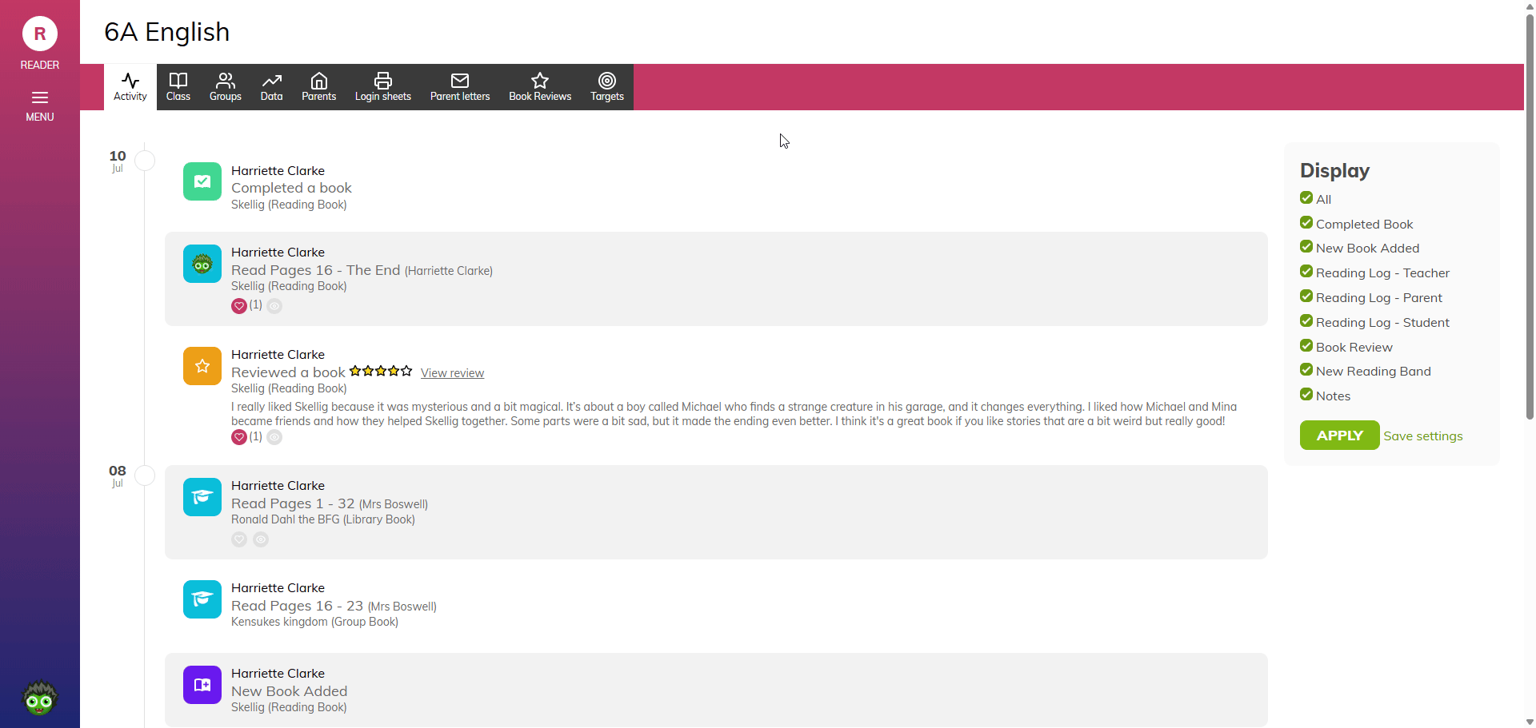The image size is (1536, 728).
Task: Toggle seen eye on Pages 16 - The End entry
Action: pos(274,306)
